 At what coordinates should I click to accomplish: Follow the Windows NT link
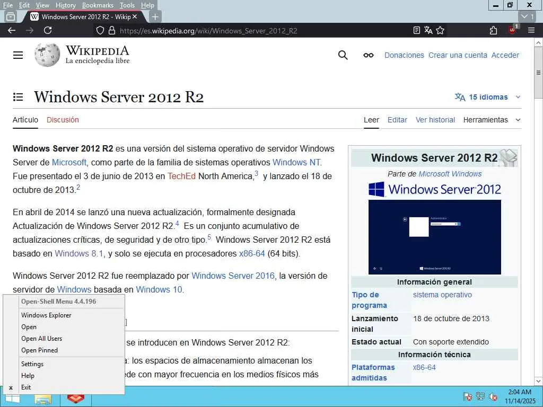coord(296,162)
